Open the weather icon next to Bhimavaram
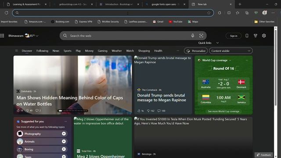This screenshot has height=158, width=281. 27,36
